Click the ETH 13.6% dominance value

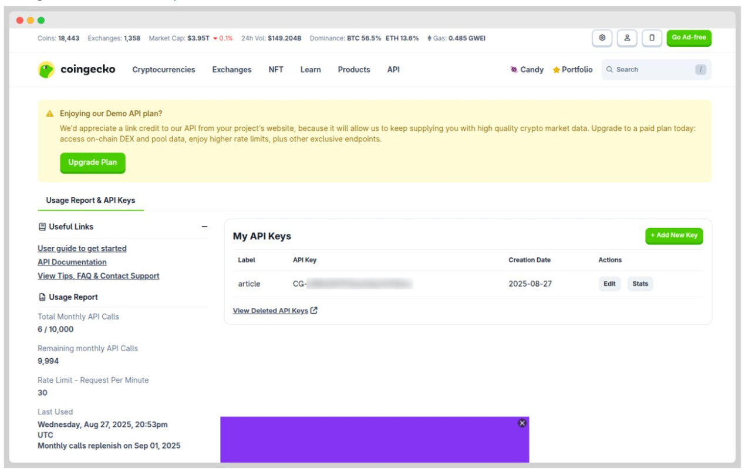tap(402, 38)
